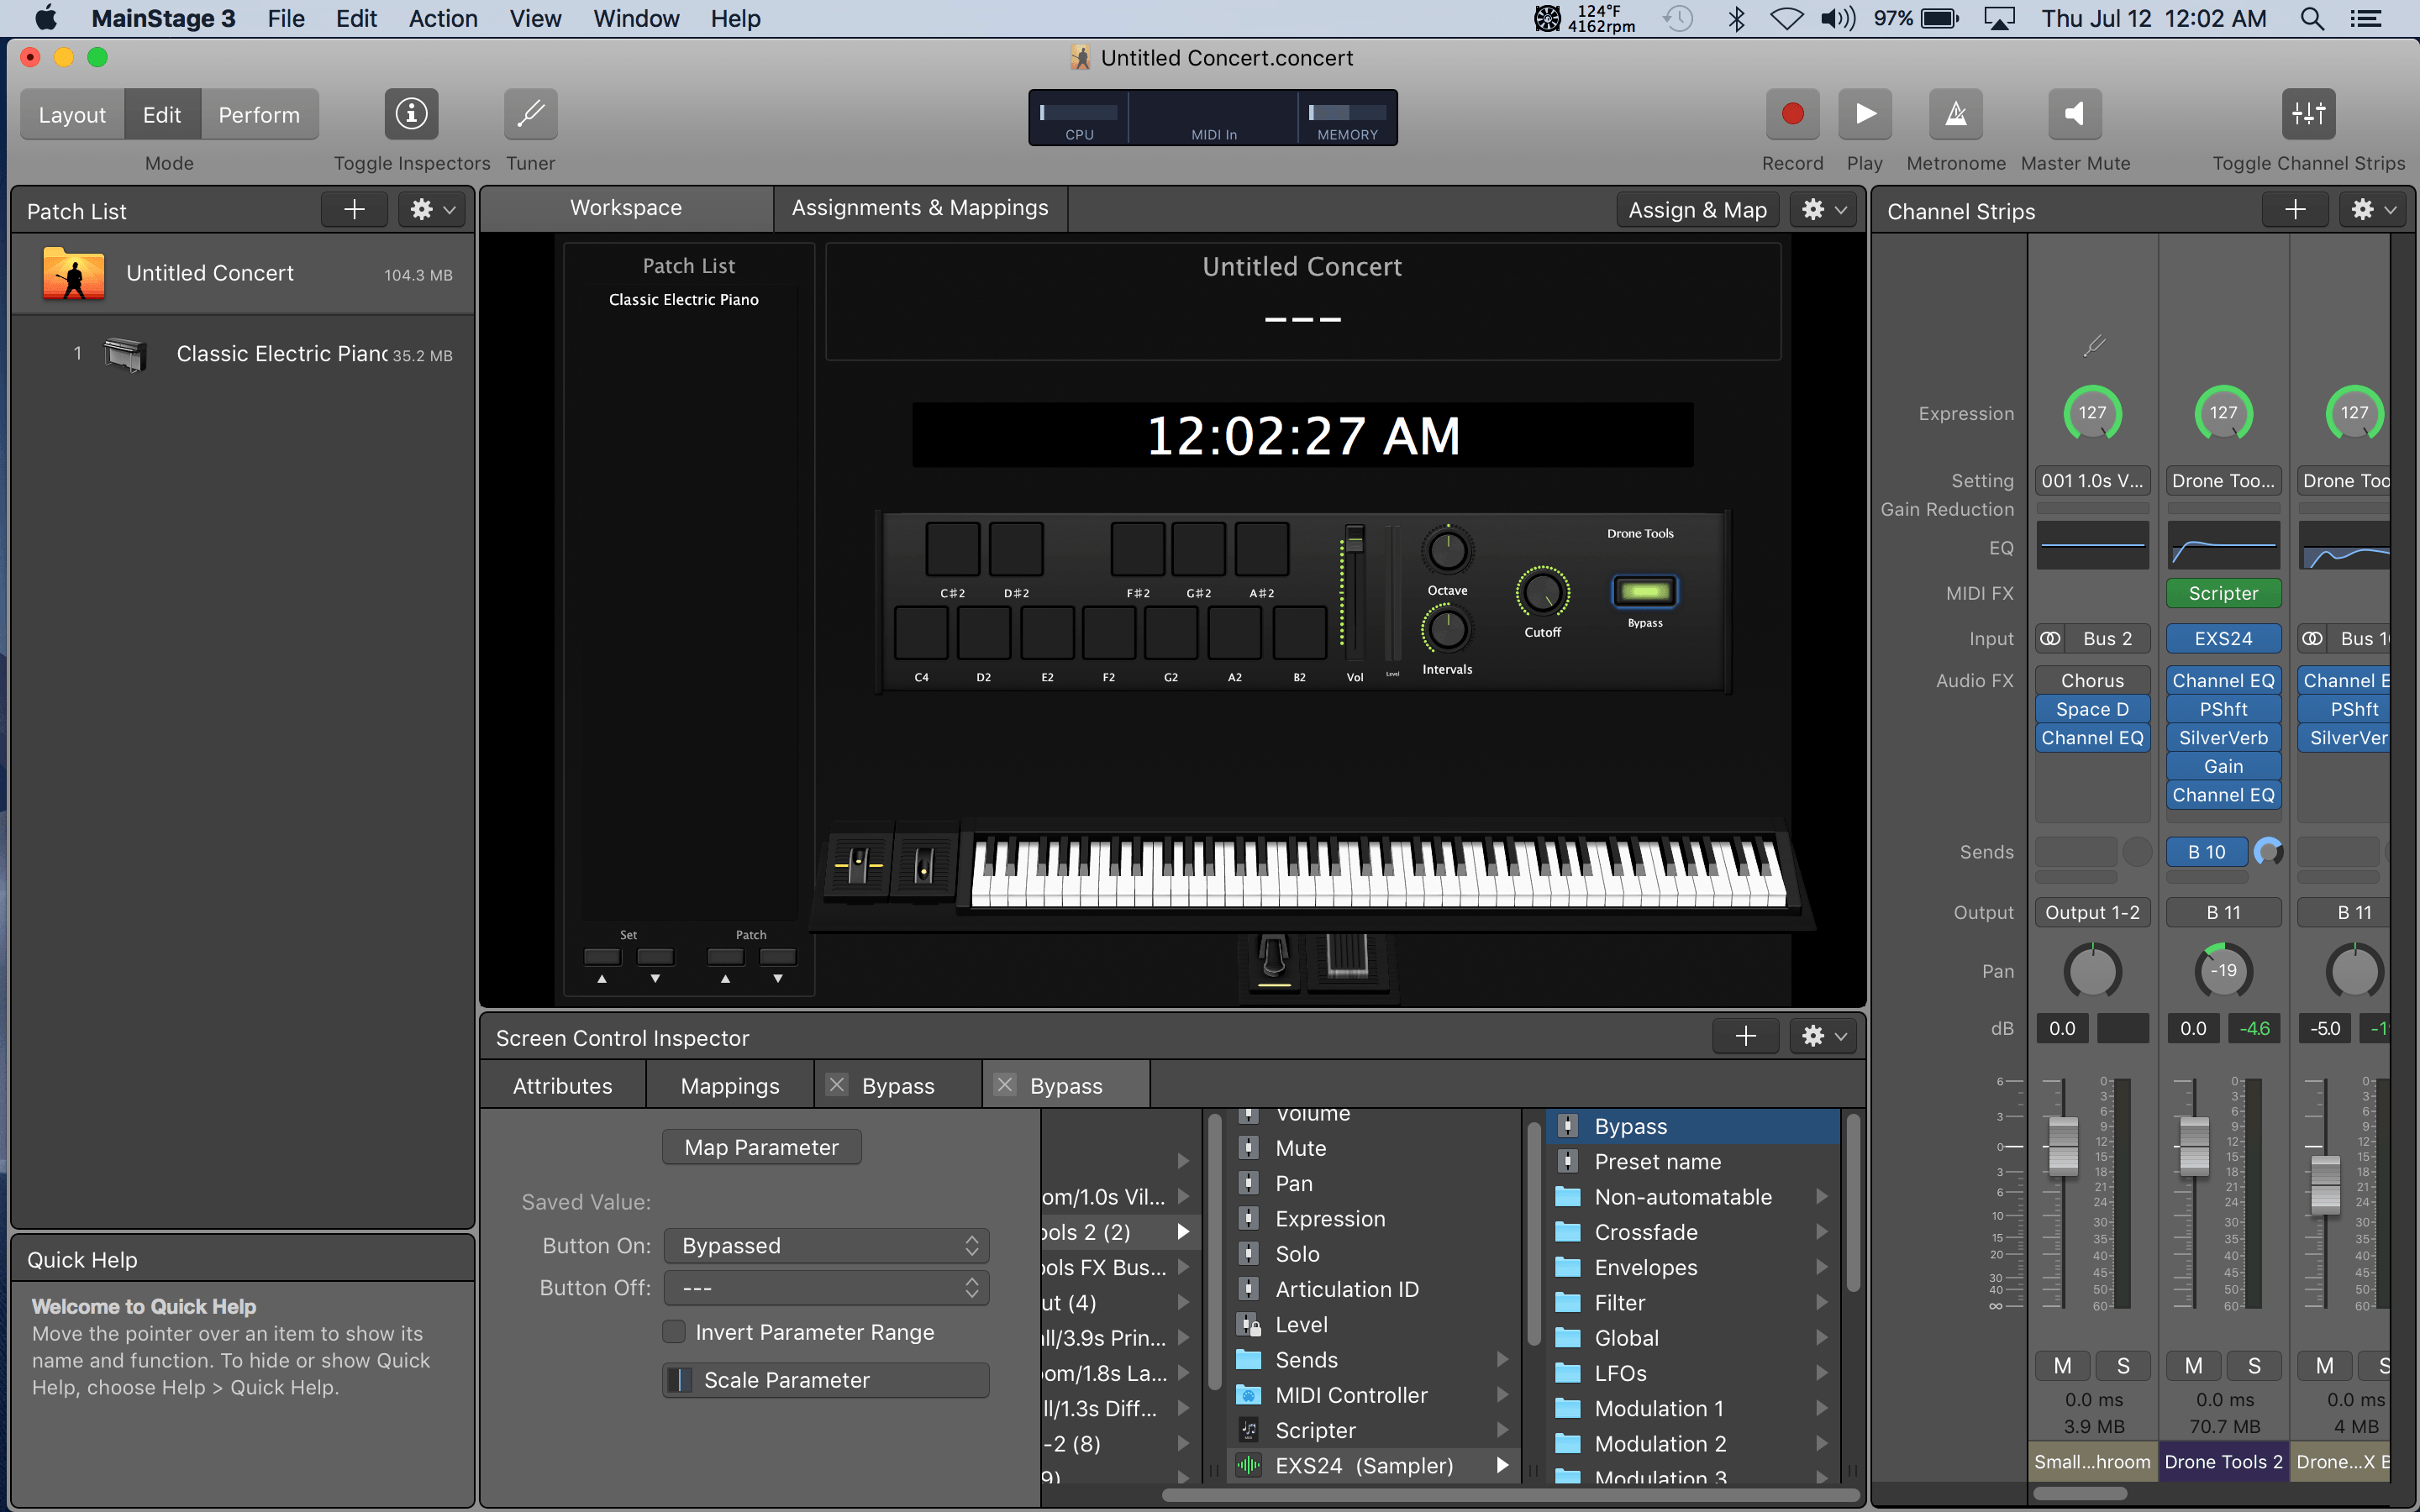Click the Drone Tools Bypass button
2420x1512 pixels.
pyautogui.click(x=1644, y=592)
